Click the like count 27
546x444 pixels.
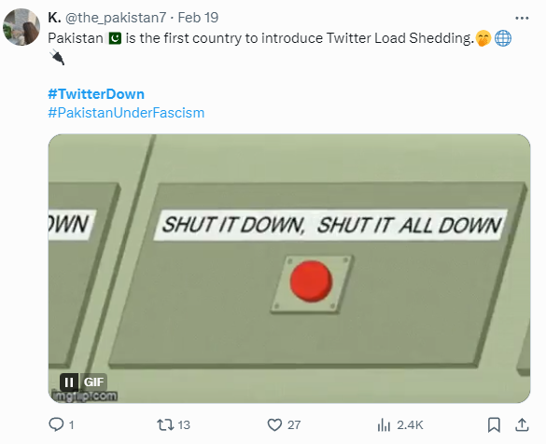tap(294, 424)
